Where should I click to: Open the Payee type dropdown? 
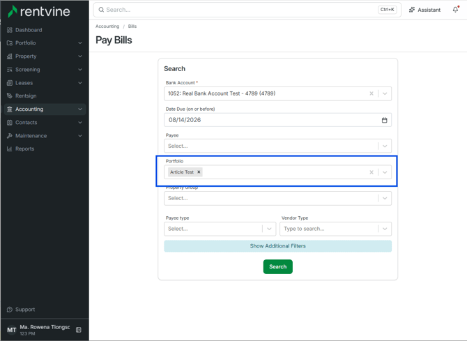tap(220, 229)
